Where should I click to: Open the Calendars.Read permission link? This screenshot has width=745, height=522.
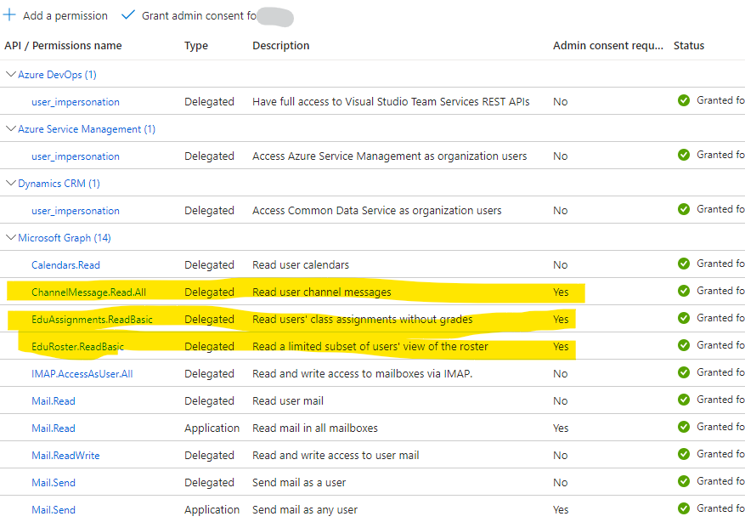pos(65,264)
